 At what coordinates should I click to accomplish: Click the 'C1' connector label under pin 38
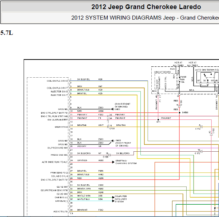coord(72,213)
